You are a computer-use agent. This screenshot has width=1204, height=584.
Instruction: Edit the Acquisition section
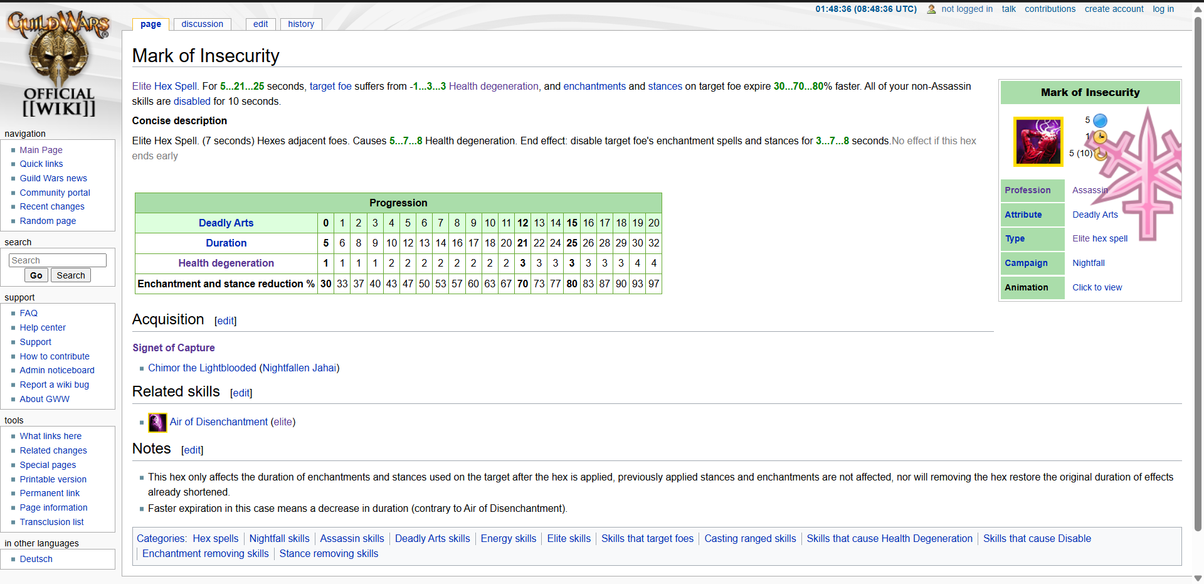225,321
